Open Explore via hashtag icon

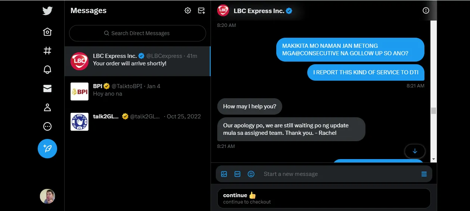[x=47, y=51]
